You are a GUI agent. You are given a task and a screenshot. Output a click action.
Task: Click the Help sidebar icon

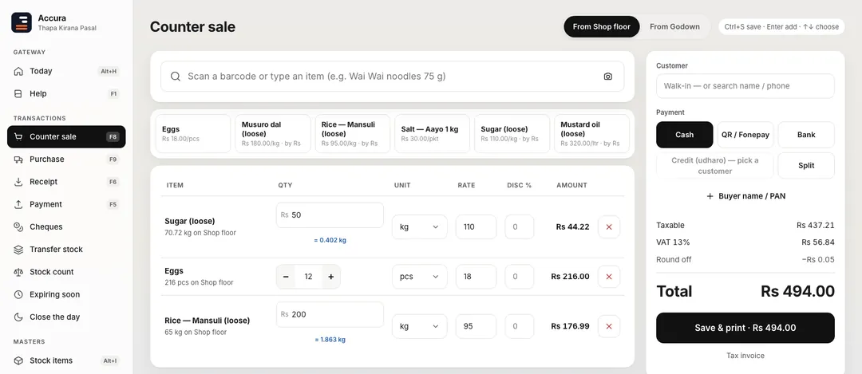tap(18, 93)
